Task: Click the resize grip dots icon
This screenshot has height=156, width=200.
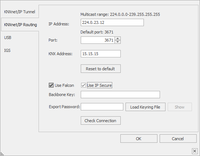Action: [2, 154]
